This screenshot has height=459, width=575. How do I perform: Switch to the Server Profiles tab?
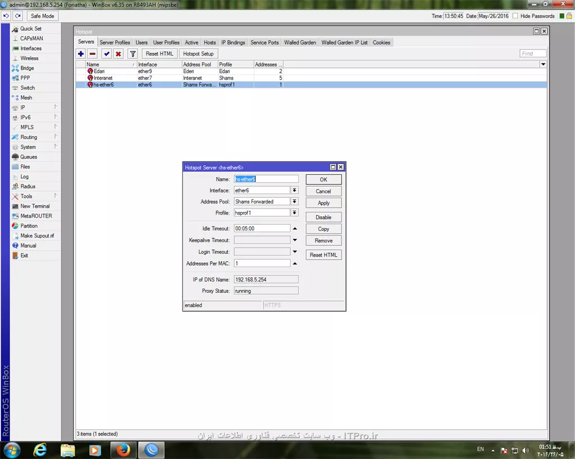click(x=115, y=43)
